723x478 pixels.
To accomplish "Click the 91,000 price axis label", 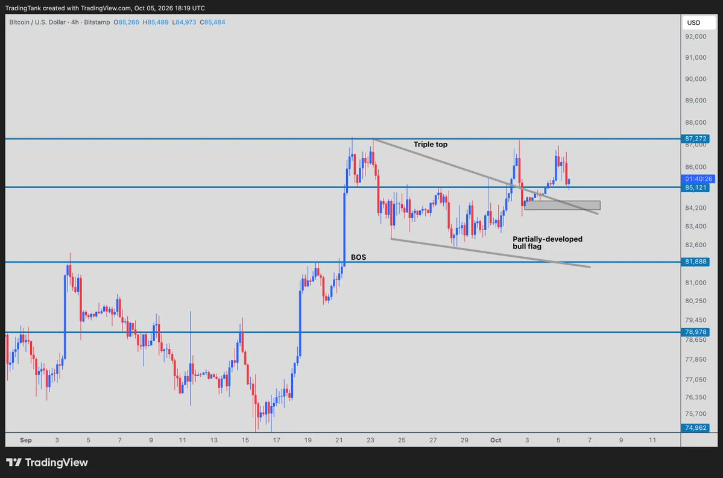I will pos(695,58).
